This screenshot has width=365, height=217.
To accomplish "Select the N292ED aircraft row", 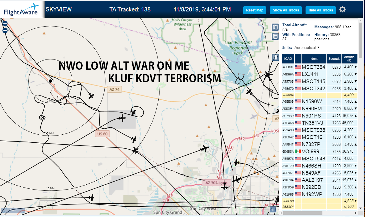I will tap(320, 187).
